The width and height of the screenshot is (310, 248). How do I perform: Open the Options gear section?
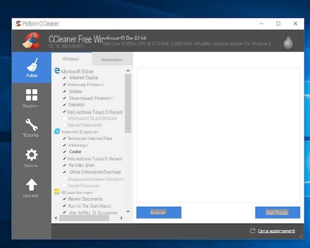(x=32, y=158)
